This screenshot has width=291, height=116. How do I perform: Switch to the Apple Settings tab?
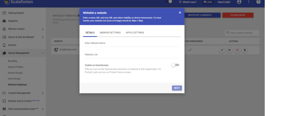pos(135,33)
